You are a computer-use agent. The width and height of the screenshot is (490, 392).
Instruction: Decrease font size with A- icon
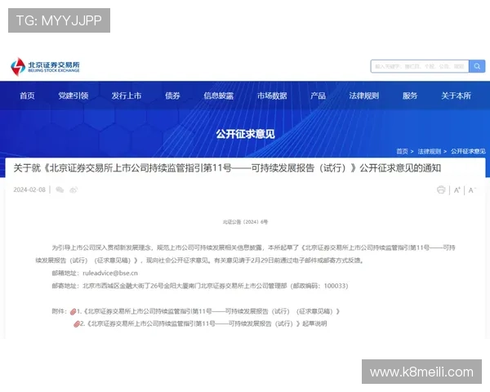tap(472, 189)
